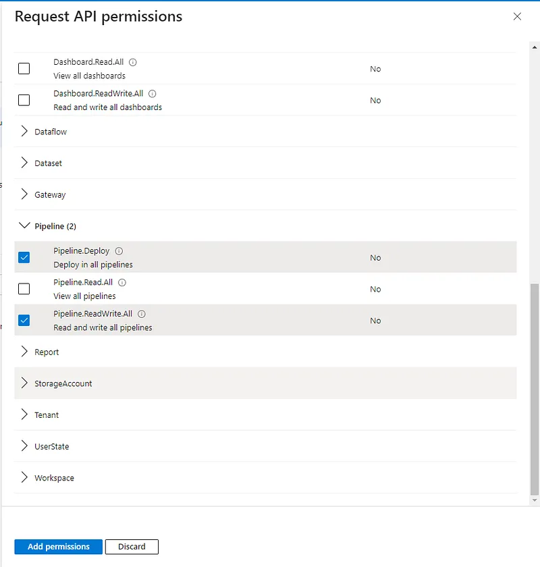This screenshot has width=540, height=567.
Task: Click the Discard button
Action: [132, 546]
